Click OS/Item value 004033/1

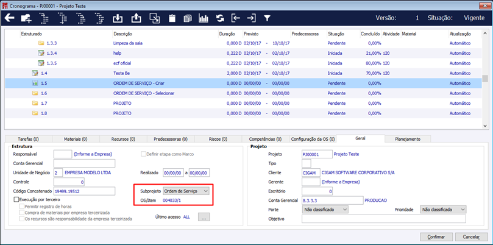(x=172, y=200)
